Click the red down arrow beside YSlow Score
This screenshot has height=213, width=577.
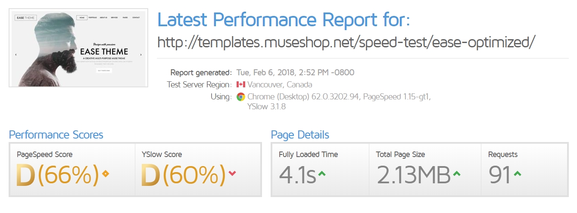(x=232, y=173)
